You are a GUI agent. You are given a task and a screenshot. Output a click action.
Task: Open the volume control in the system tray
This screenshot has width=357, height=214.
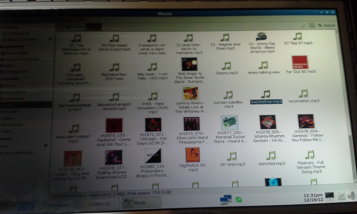[x=351, y=196]
